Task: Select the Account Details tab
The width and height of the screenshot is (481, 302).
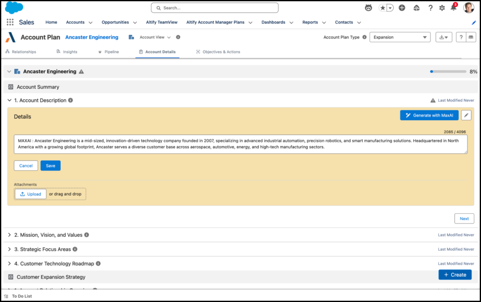Action: click(157, 52)
